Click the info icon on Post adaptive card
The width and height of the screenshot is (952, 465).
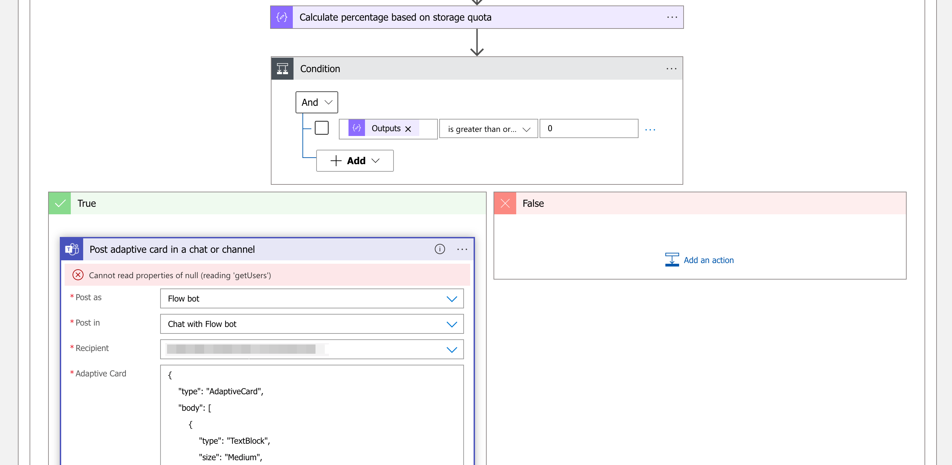pyautogui.click(x=440, y=249)
